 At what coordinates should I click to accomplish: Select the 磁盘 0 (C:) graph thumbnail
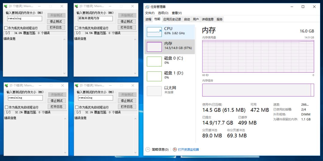pos(154,62)
